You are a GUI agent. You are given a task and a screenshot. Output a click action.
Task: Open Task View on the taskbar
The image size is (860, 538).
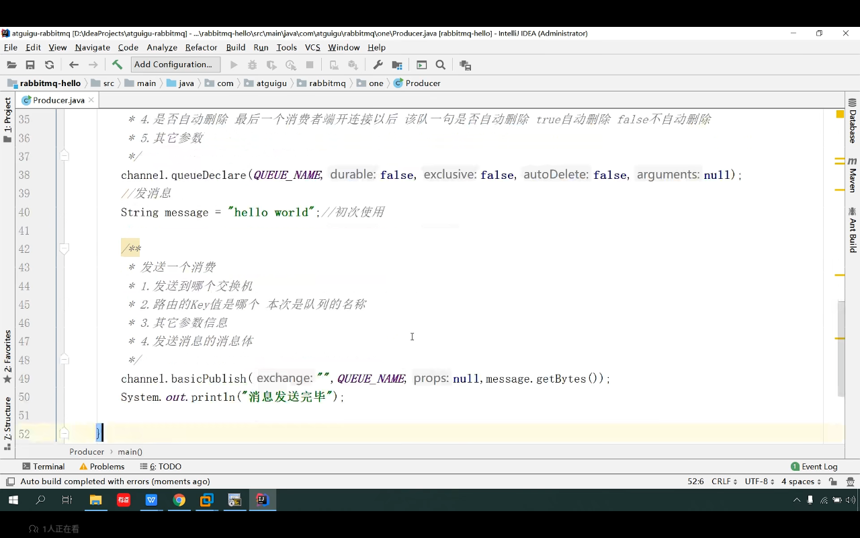(x=67, y=500)
